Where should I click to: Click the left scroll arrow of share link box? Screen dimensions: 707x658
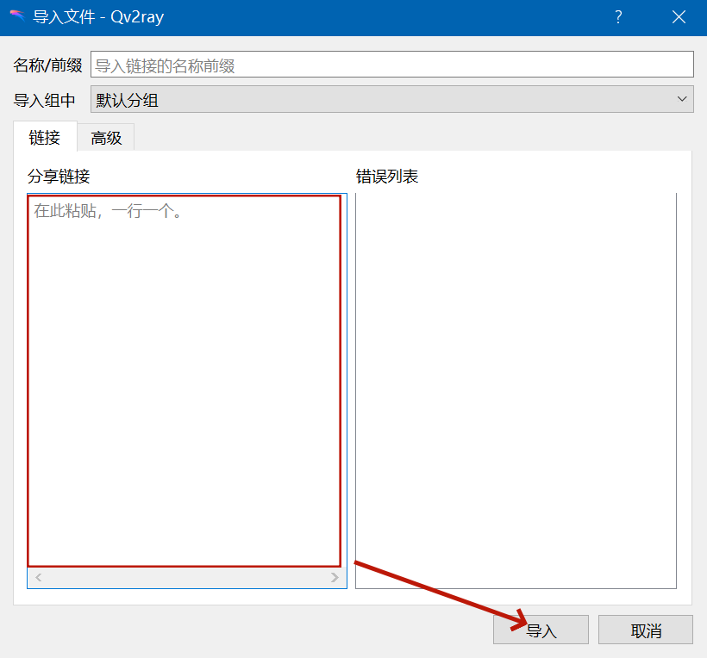coord(38,577)
